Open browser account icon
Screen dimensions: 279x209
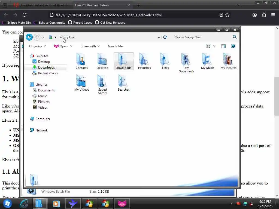pyautogui.click(x=254, y=15)
